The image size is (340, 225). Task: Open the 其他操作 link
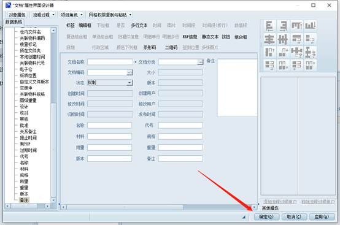pos(270,208)
